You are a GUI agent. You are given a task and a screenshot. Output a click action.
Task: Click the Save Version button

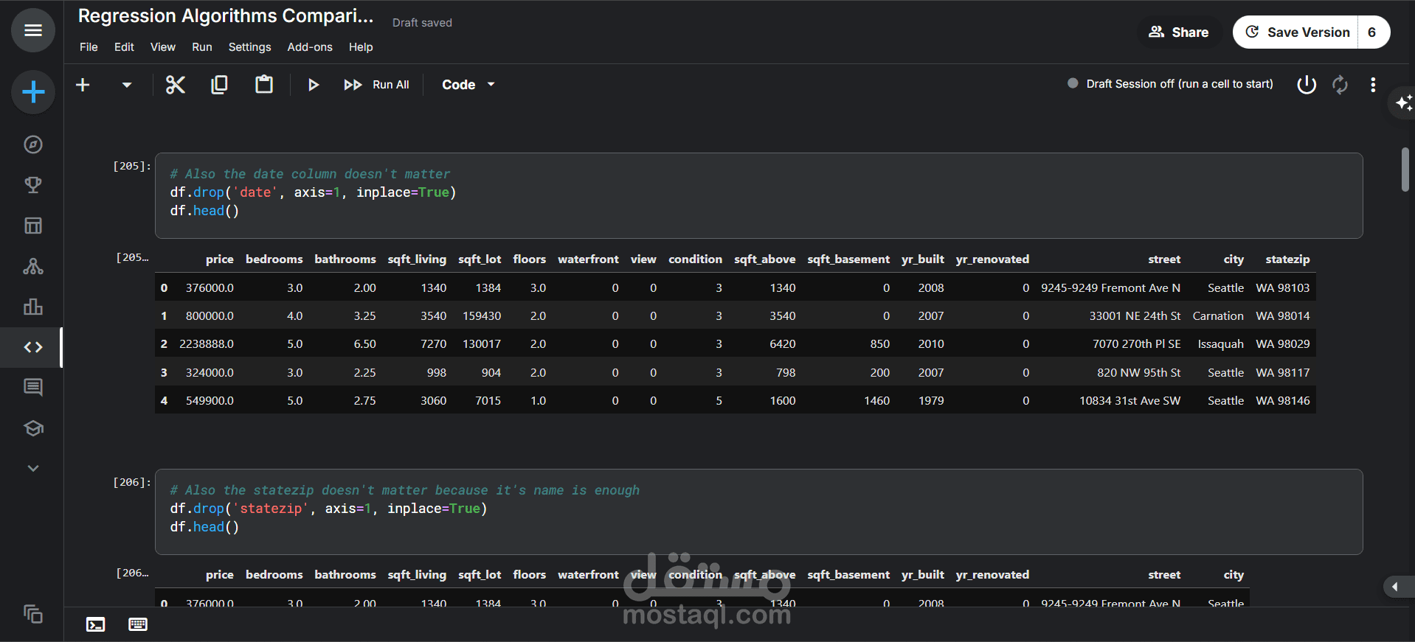pos(1298,32)
